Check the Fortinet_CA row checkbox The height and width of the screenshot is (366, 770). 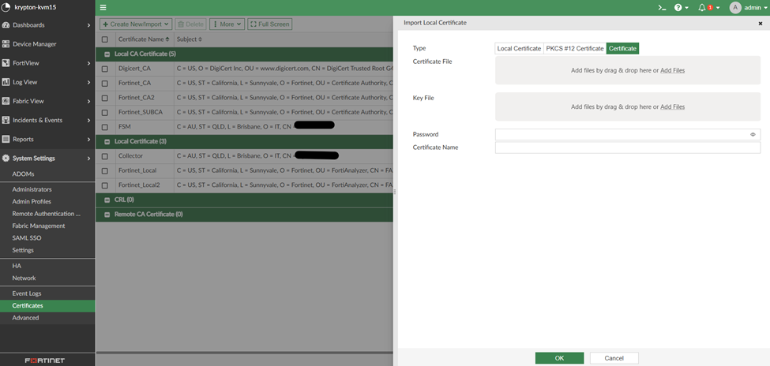[x=104, y=84]
